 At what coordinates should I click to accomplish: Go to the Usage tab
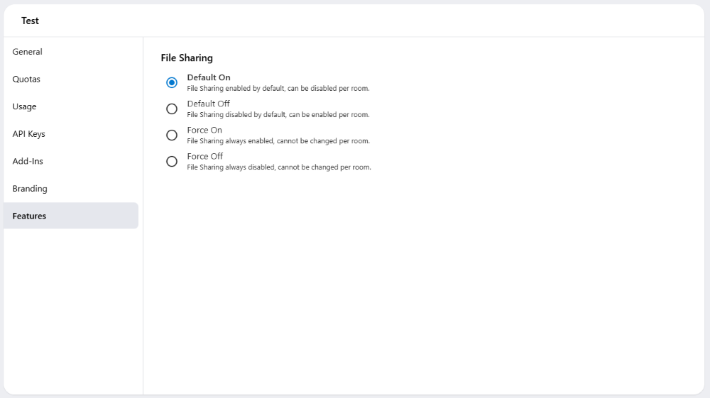point(71,106)
